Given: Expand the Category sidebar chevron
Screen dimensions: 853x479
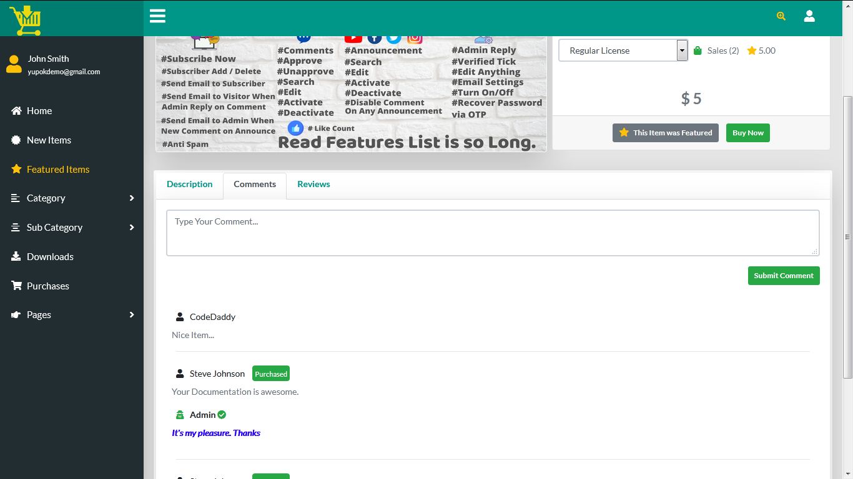Looking at the screenshot, I should 131,198.
